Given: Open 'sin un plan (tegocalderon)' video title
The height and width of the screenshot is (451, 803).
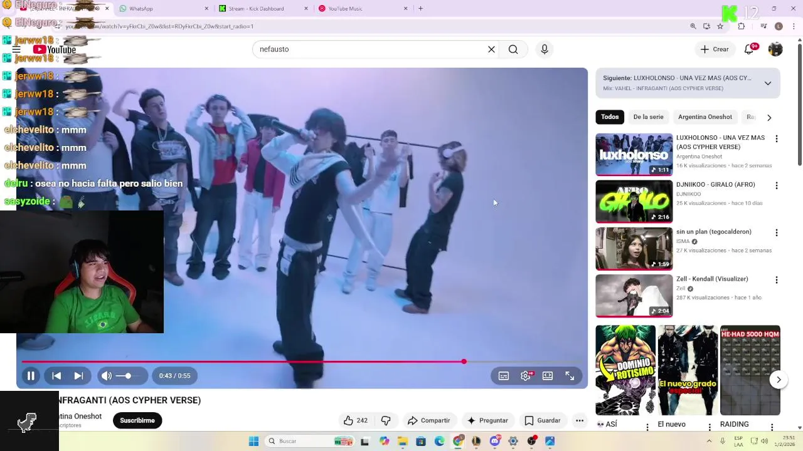Looking at the screenshot, I should (714, 232).
